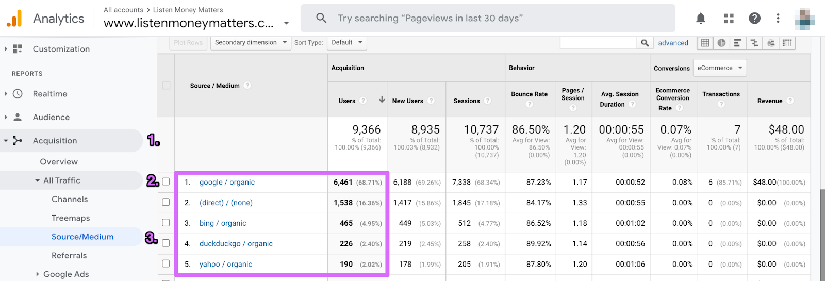825x281 pixels.
Task: Expand the Customization section arrow
Action: (x=6, y=49)
